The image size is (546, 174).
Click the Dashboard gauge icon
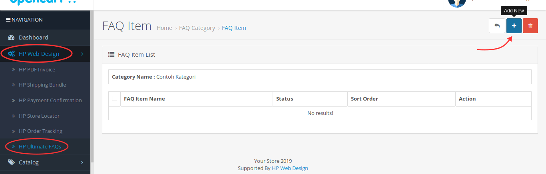tap(11, 38)
